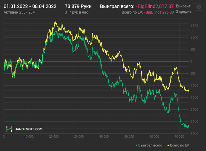Viewport: 206px width, 151px height.
Task: Click the '1 500' top y-axis label
Action: (194, 26)
